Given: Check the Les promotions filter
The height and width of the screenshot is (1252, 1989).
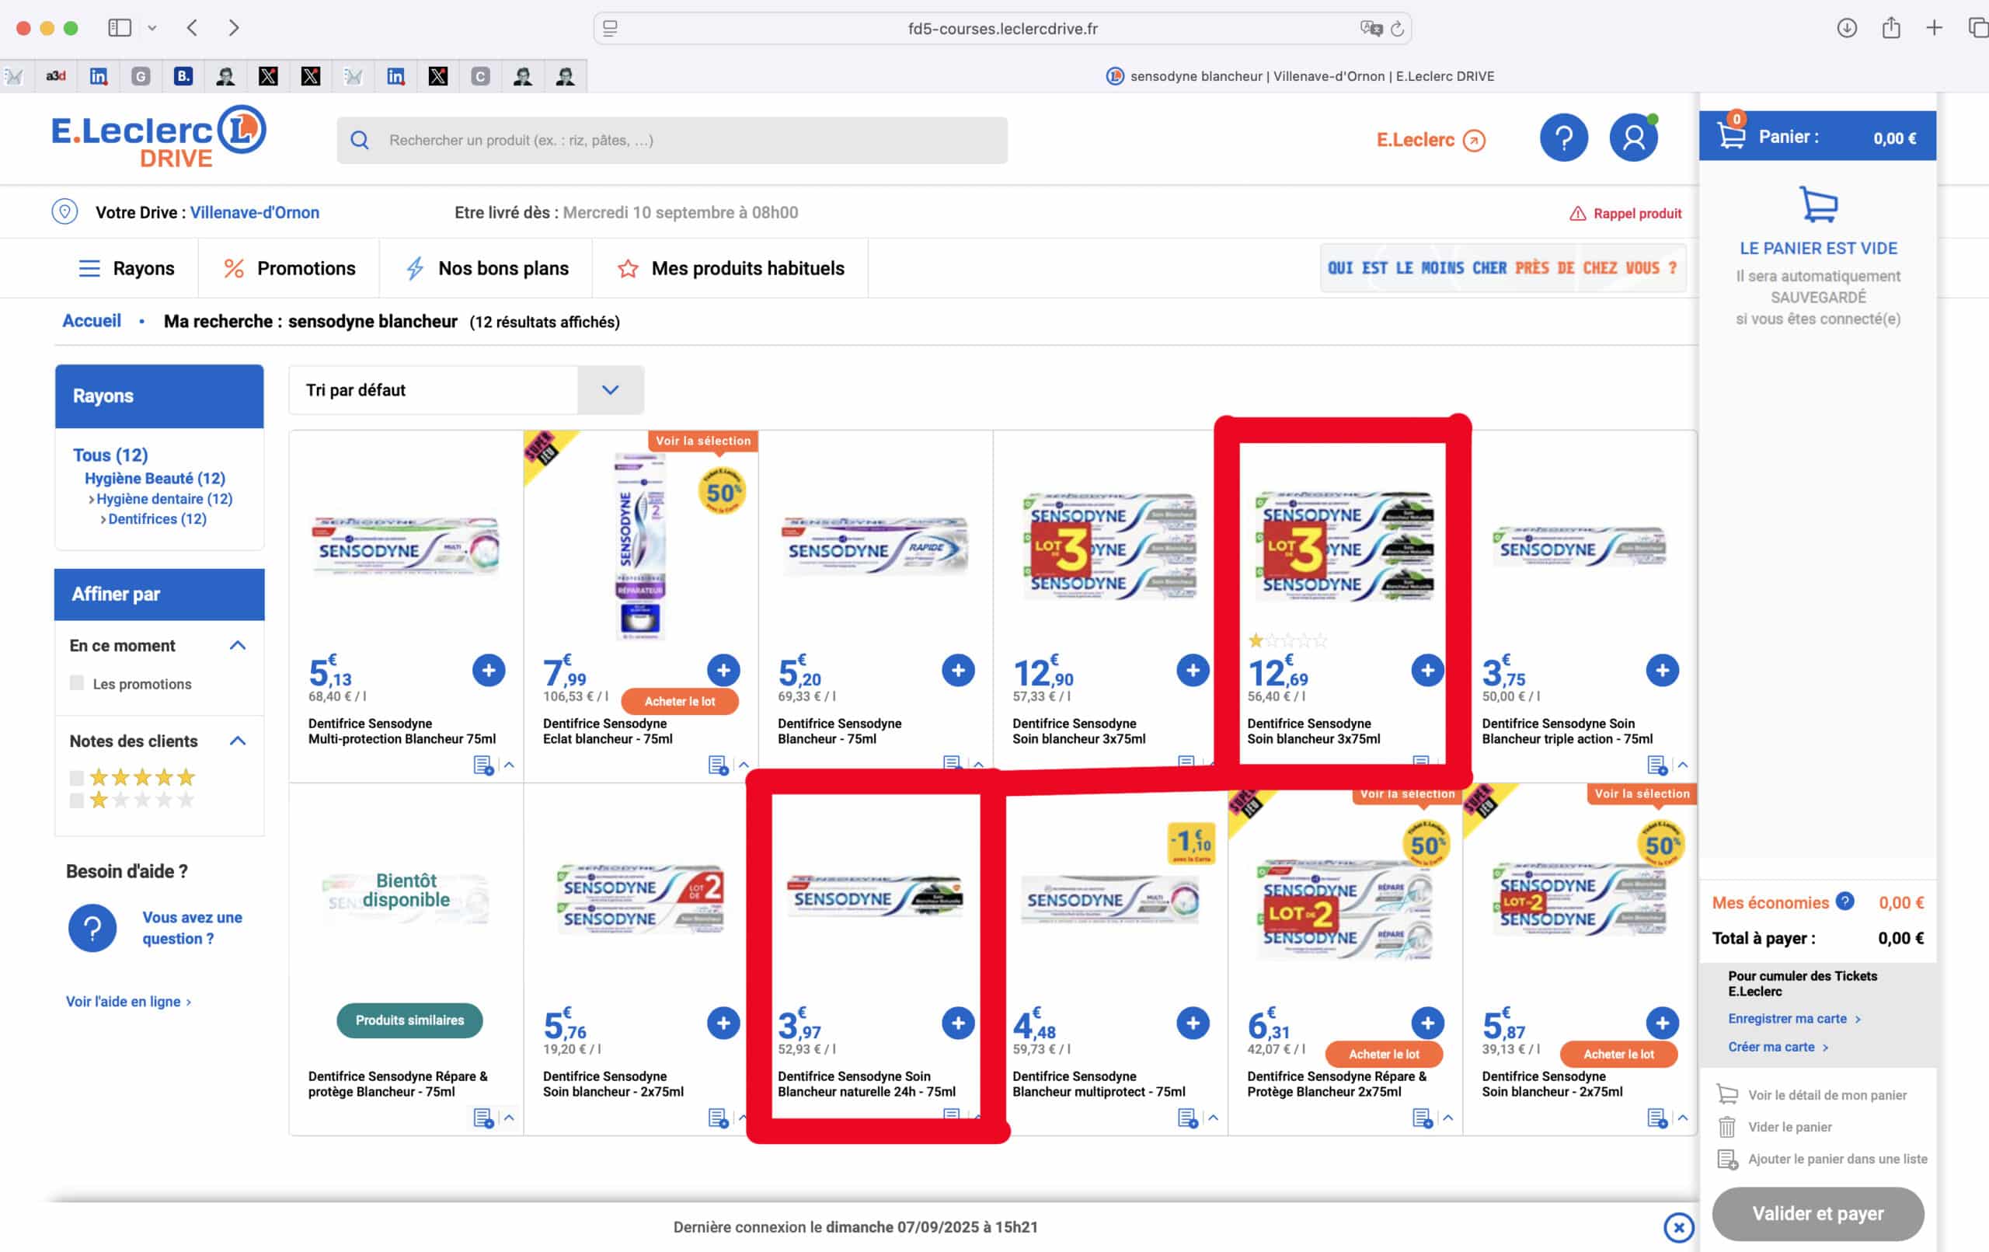Looking at the screenshot, I should click(x=77, y=682).
